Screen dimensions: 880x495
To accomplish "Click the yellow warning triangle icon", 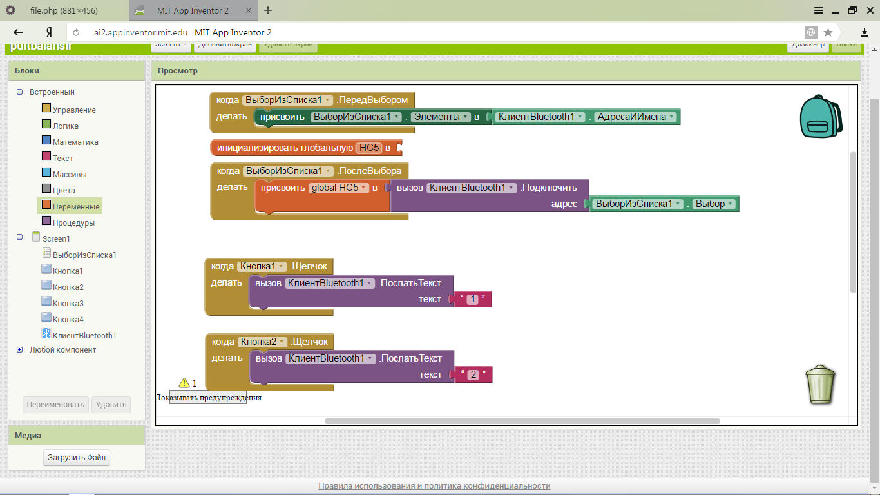I will 184,383.
